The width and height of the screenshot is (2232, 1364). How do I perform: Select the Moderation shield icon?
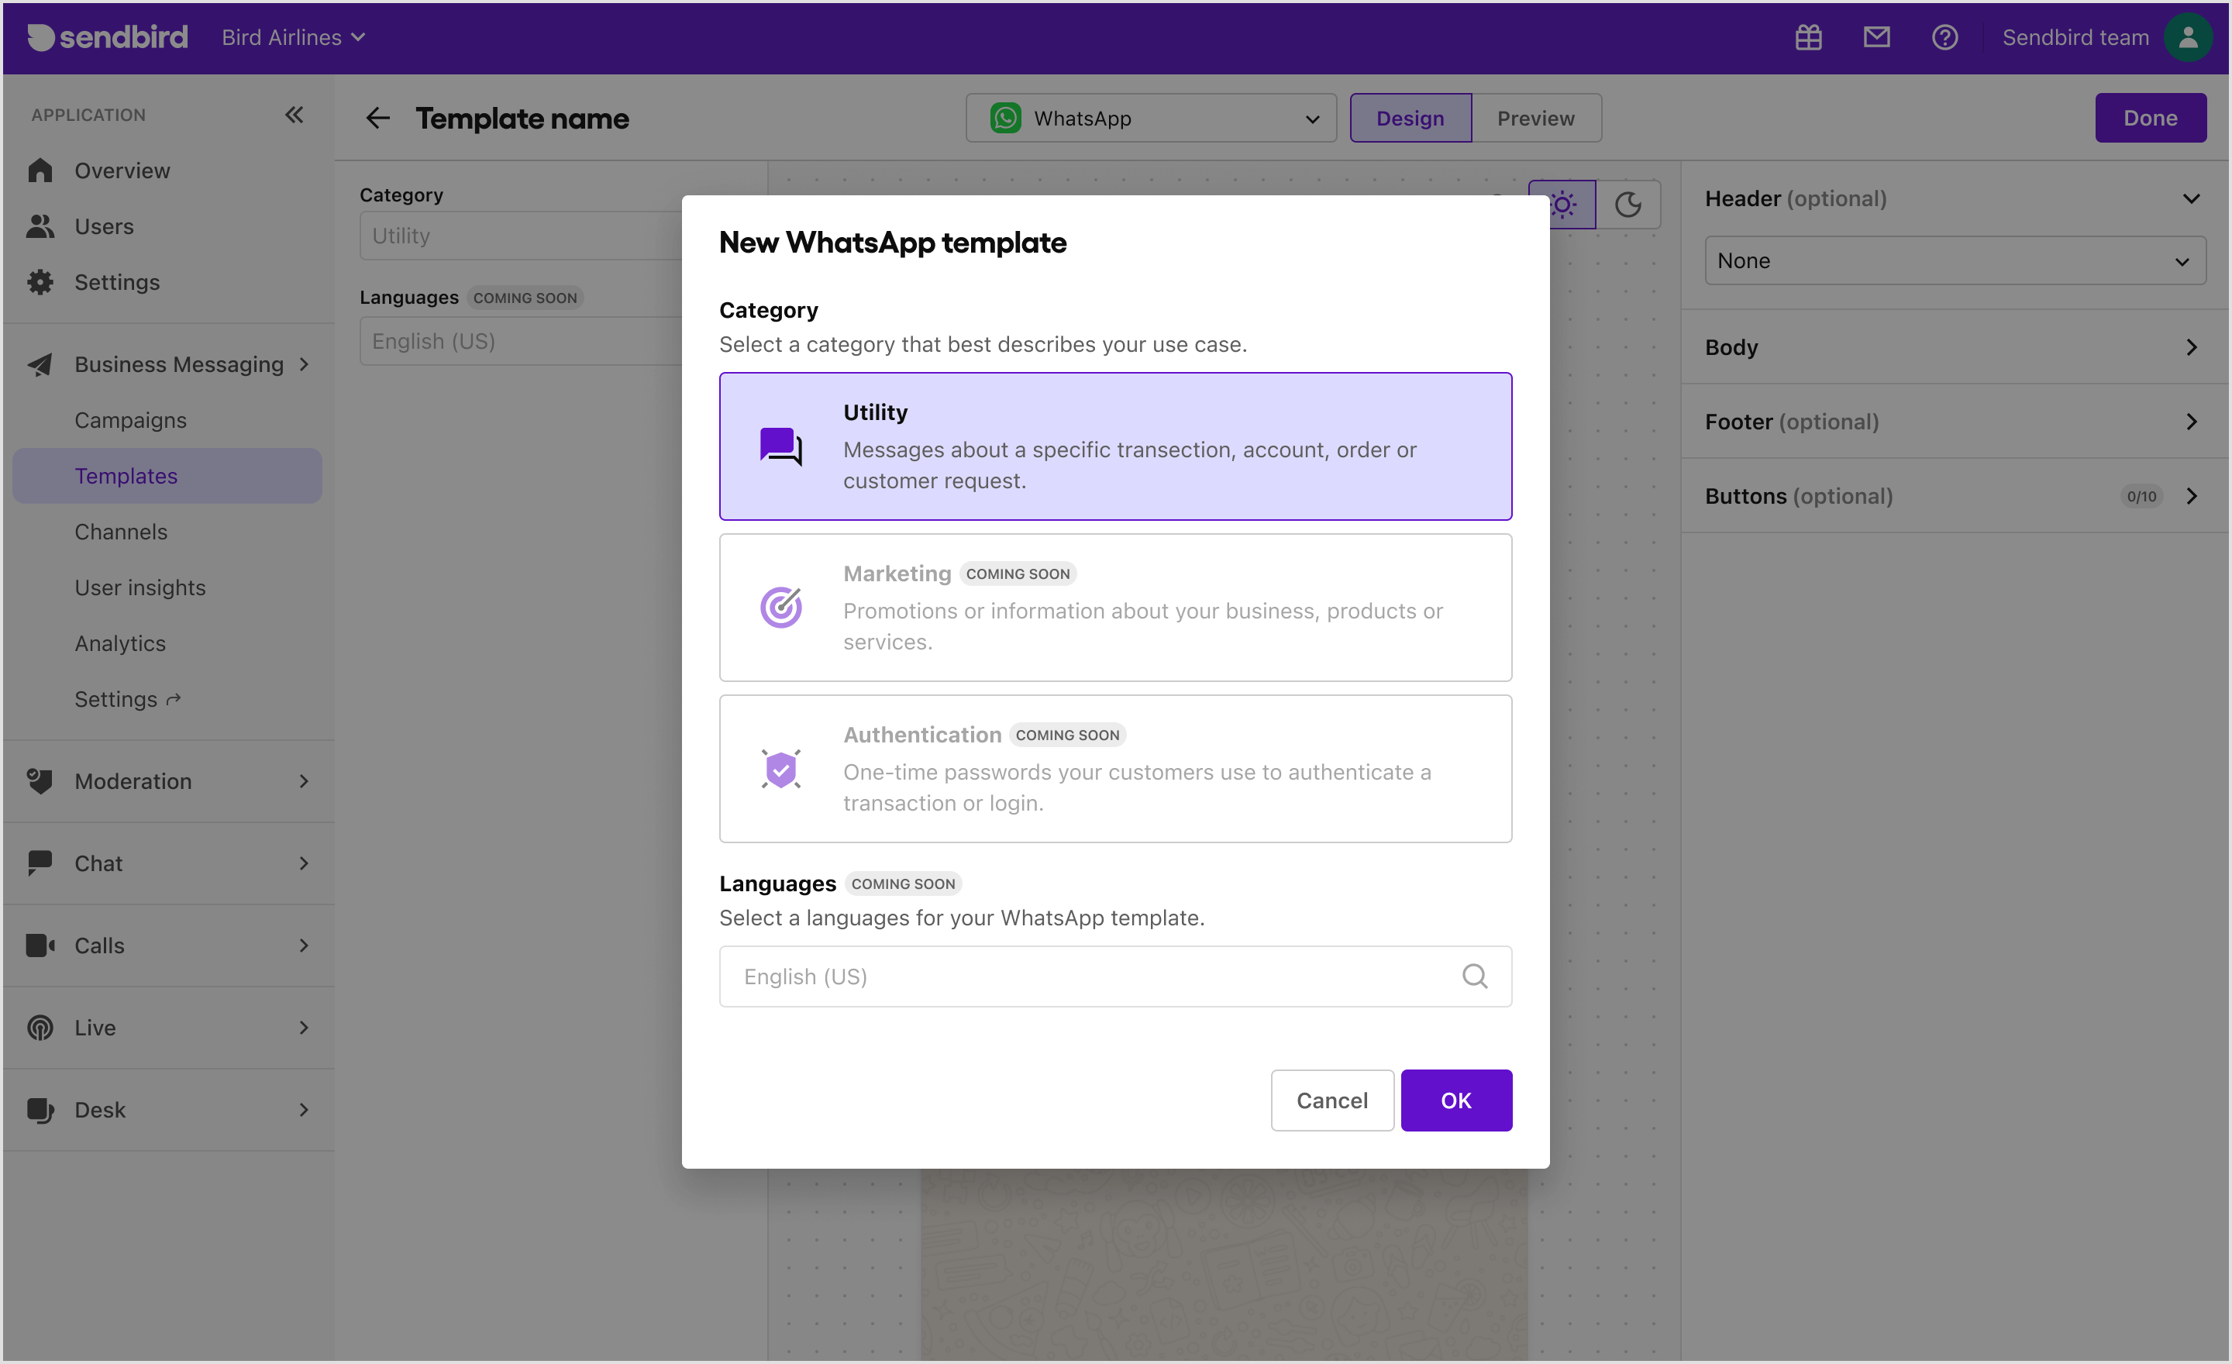coord(39,780)
